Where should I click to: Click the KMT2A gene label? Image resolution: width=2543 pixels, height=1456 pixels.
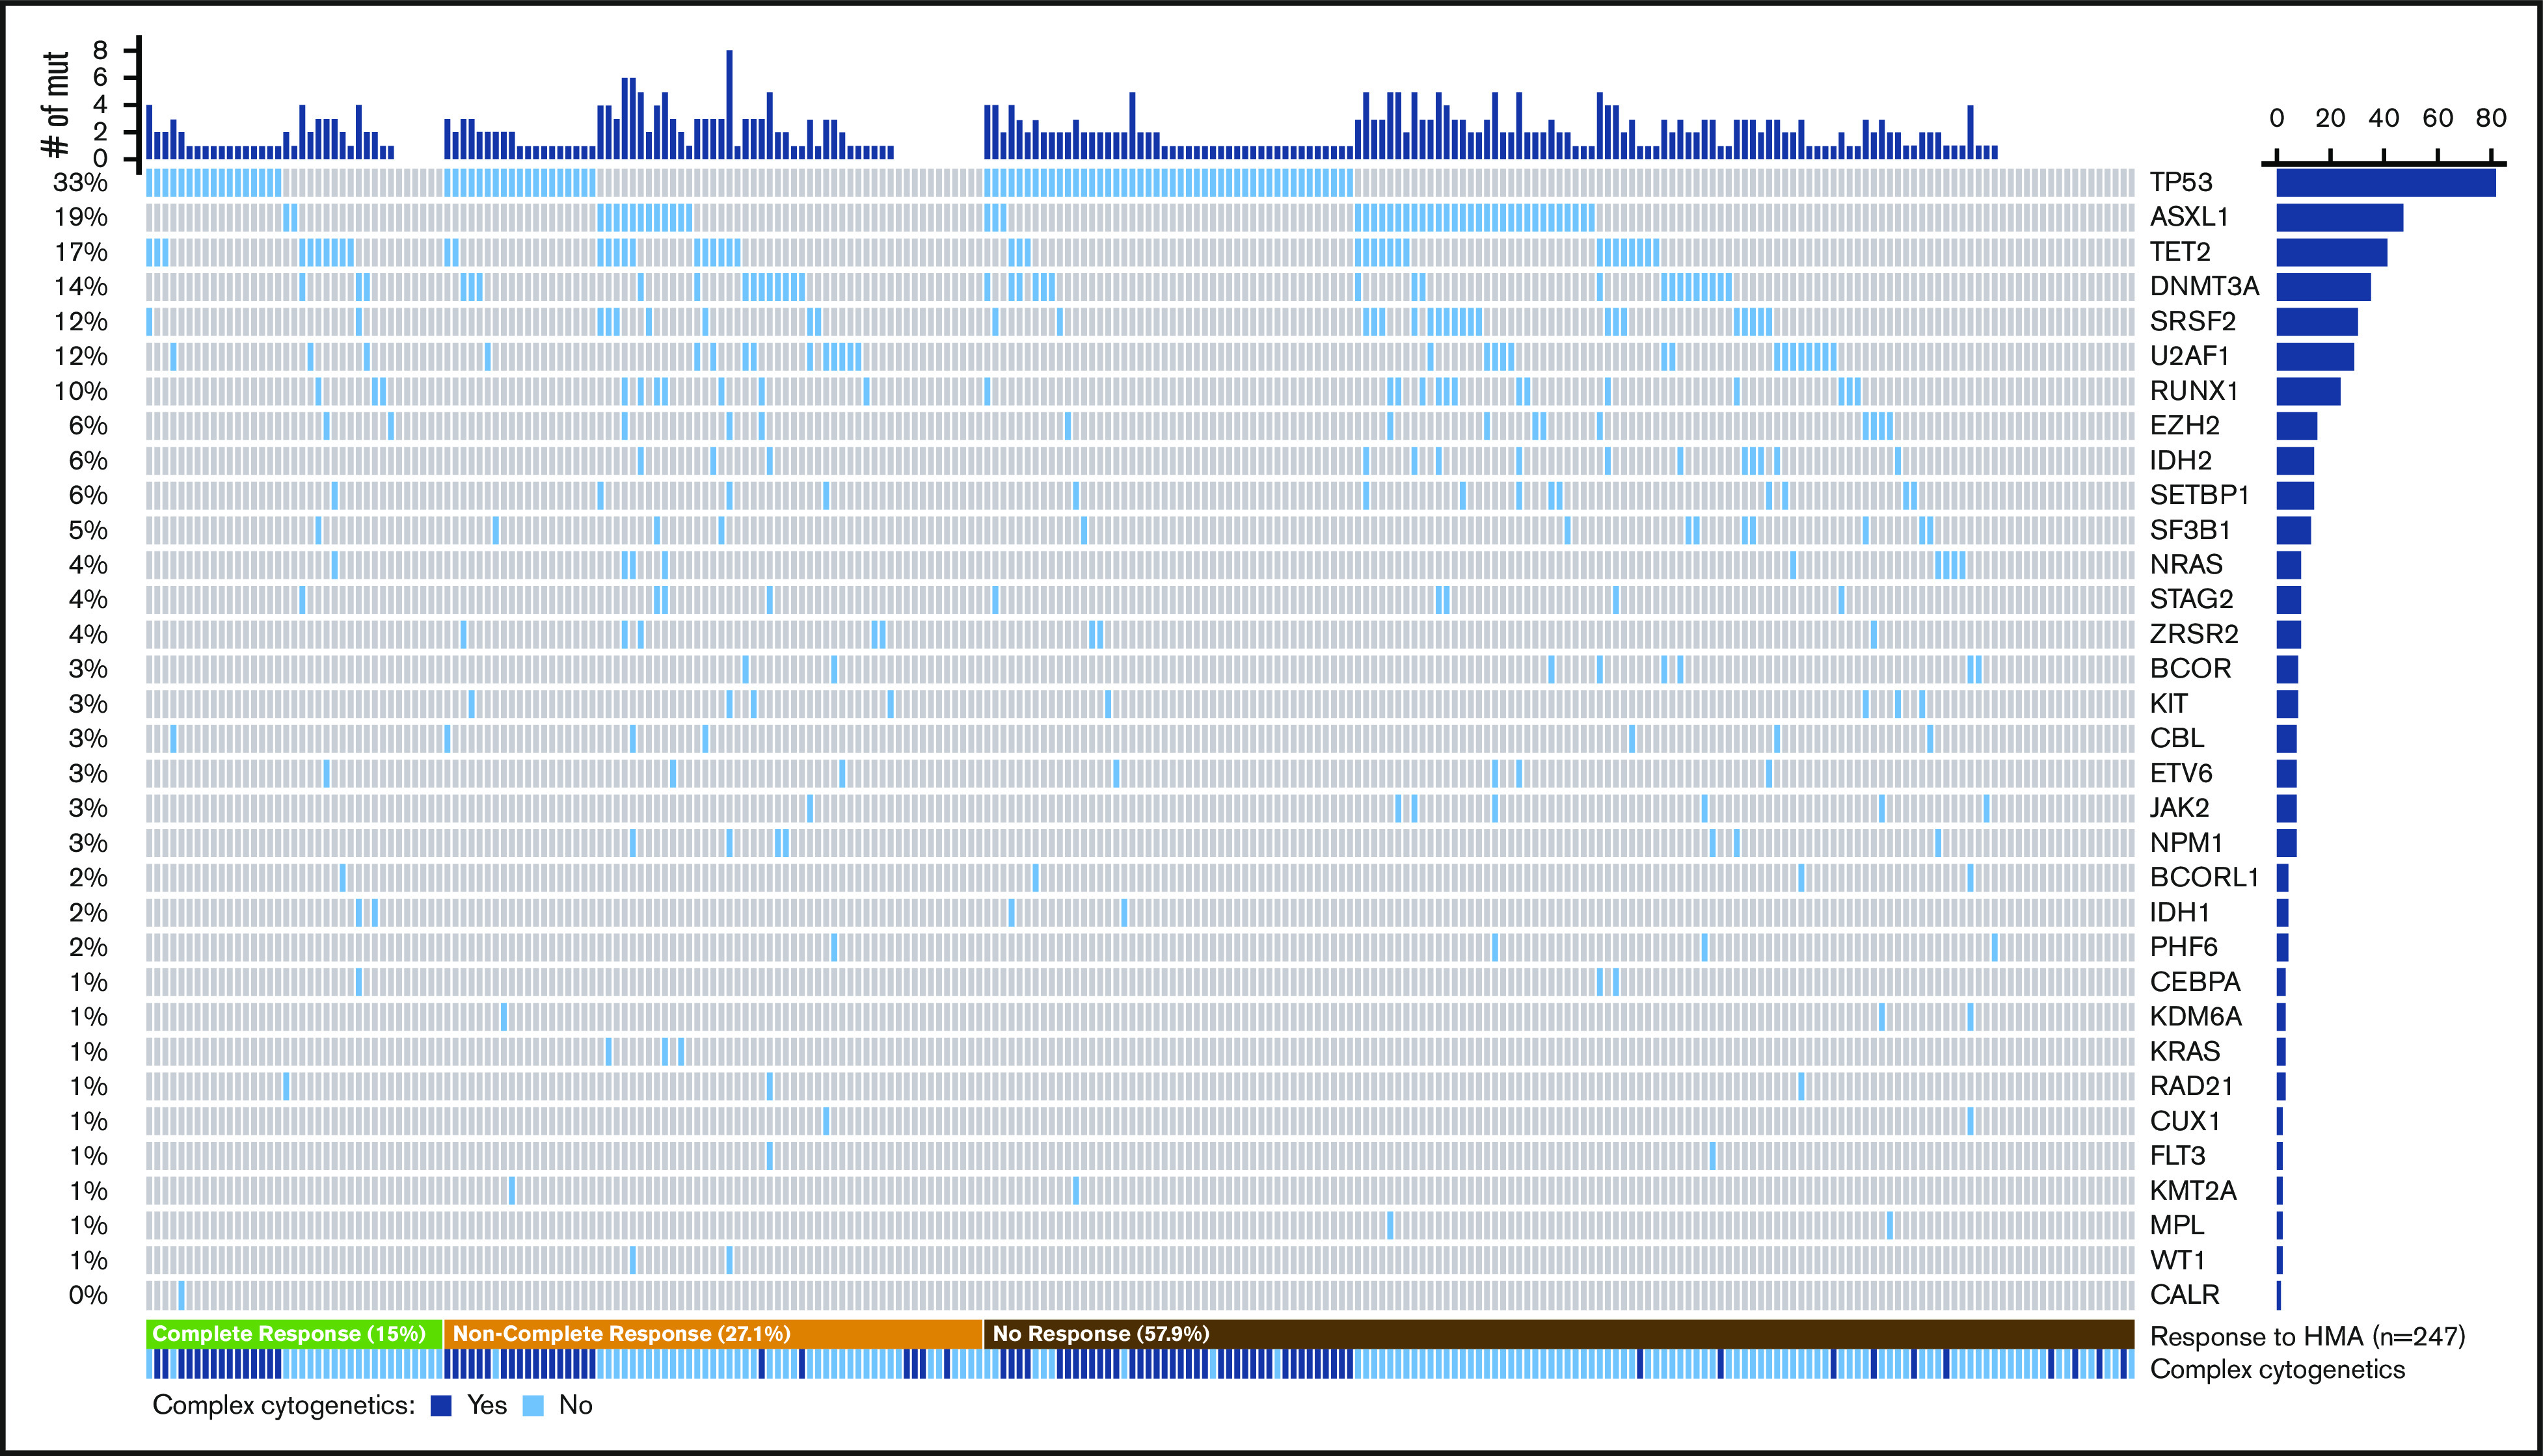pos(2194,1191)
